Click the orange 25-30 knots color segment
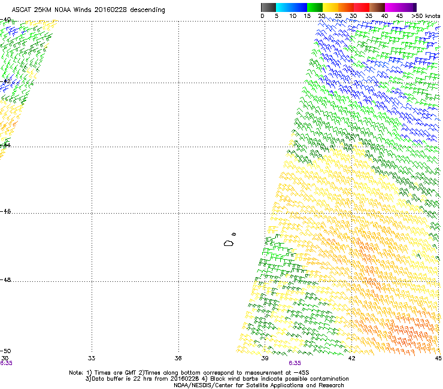This screenshot has height=389, width=443. (x=346, y=7)
